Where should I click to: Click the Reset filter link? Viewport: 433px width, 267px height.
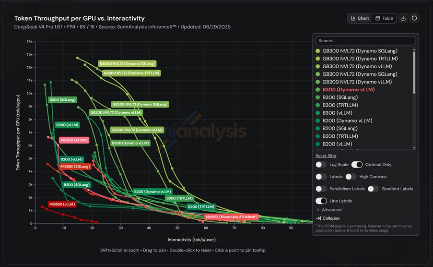point(326,156)
